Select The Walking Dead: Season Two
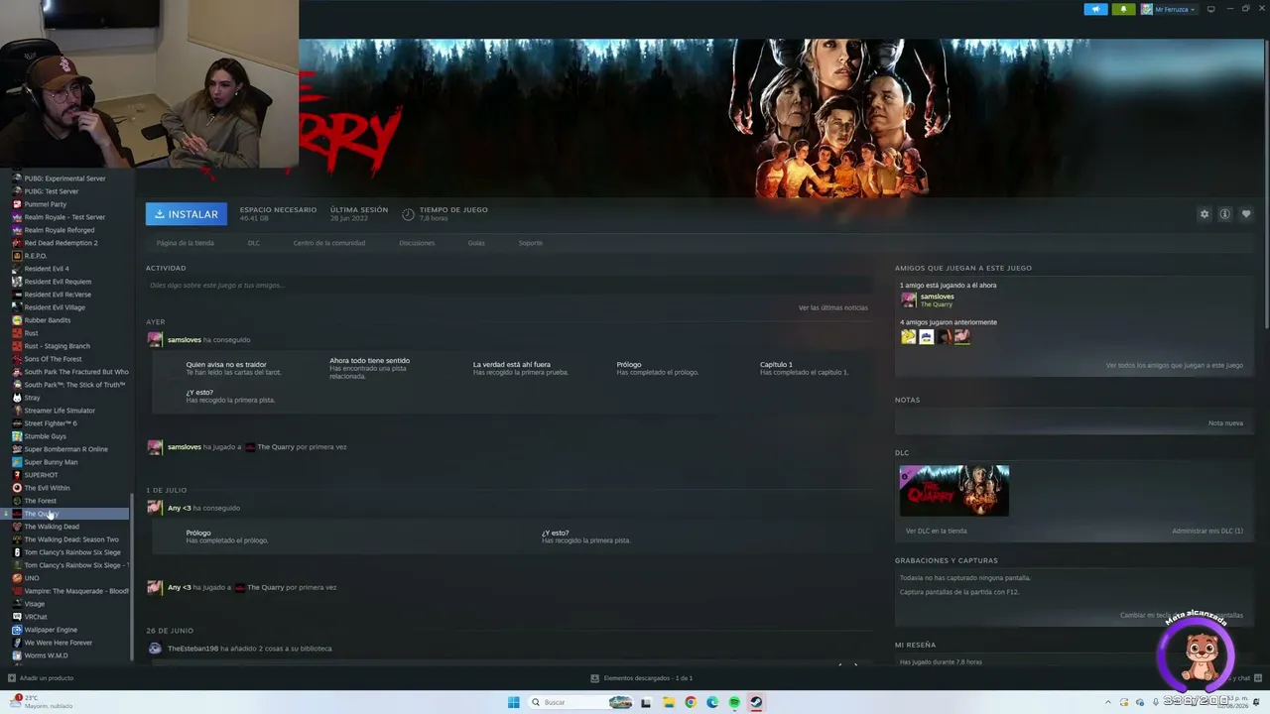This screenshot has height=714, width=1270. tap(71, 539)
